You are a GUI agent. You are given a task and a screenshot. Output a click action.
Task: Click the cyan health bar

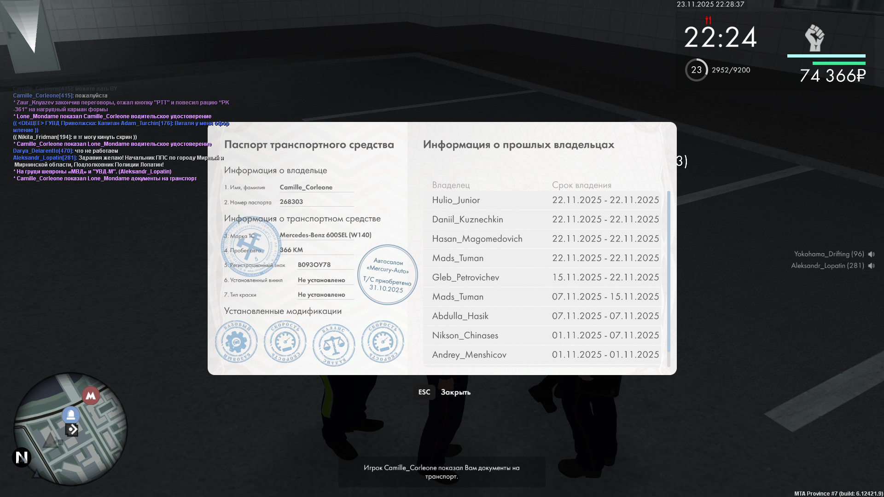coord(826,56)
